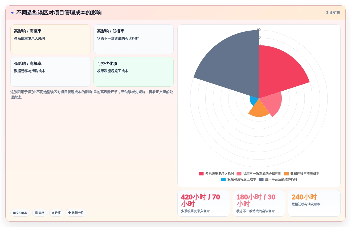351x227 pixels.
Task: Click the Chart.js tag chip
Action: coord(20,213)
